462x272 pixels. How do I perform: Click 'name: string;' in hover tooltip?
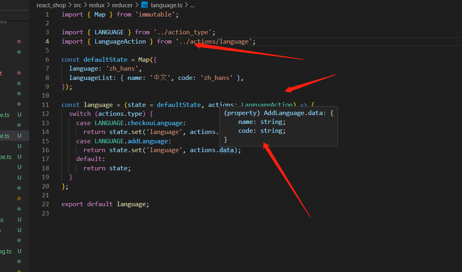click(x=262, y=122)
